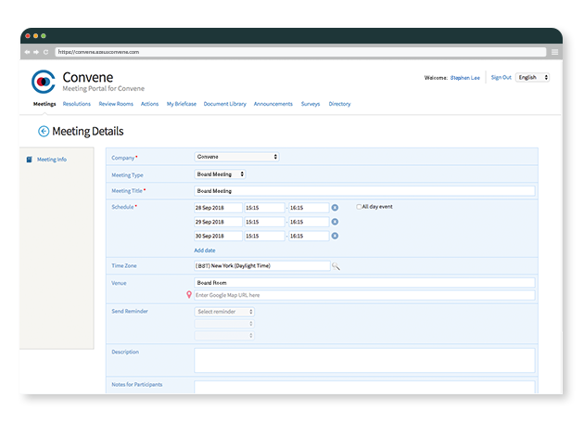Open the second reminder dropdown
Viewport: 584px width, 436px height.
click(224, 324)
